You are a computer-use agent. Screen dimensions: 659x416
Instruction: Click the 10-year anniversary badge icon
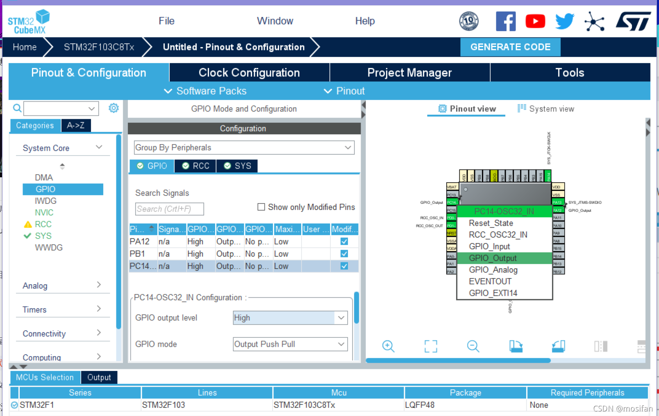(468, 21)
